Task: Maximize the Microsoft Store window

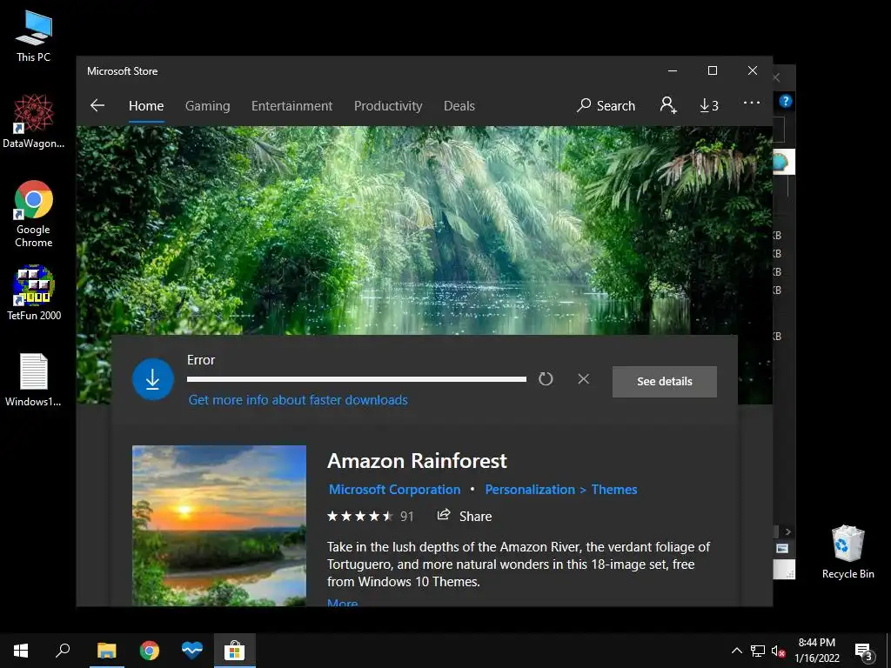Action: 713,70
